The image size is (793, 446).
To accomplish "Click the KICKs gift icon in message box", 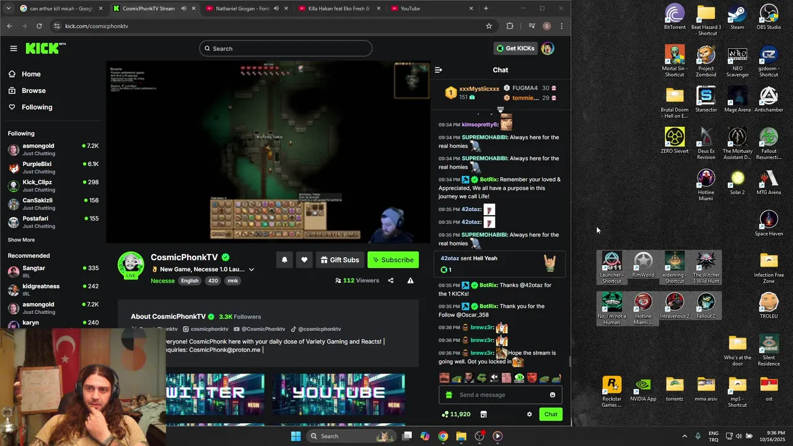I will pyautogui.click(x=449, y=395).
